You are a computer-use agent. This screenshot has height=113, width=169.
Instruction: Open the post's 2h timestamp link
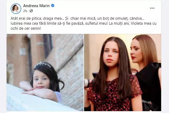25,11
